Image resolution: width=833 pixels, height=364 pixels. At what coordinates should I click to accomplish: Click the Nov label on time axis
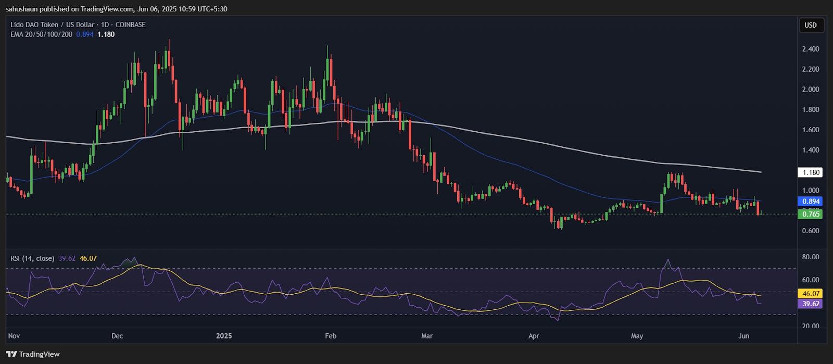[14, 336]
